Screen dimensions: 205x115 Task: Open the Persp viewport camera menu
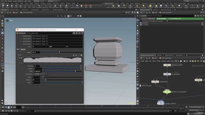click(125, 19)
